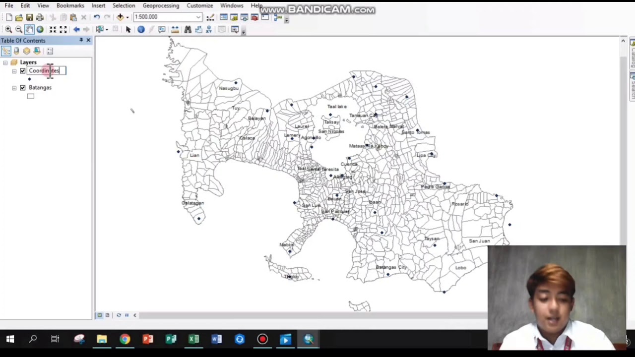The image size is (635, 357).
Task: List By Visibility button
Action: (x=27, y=51)
